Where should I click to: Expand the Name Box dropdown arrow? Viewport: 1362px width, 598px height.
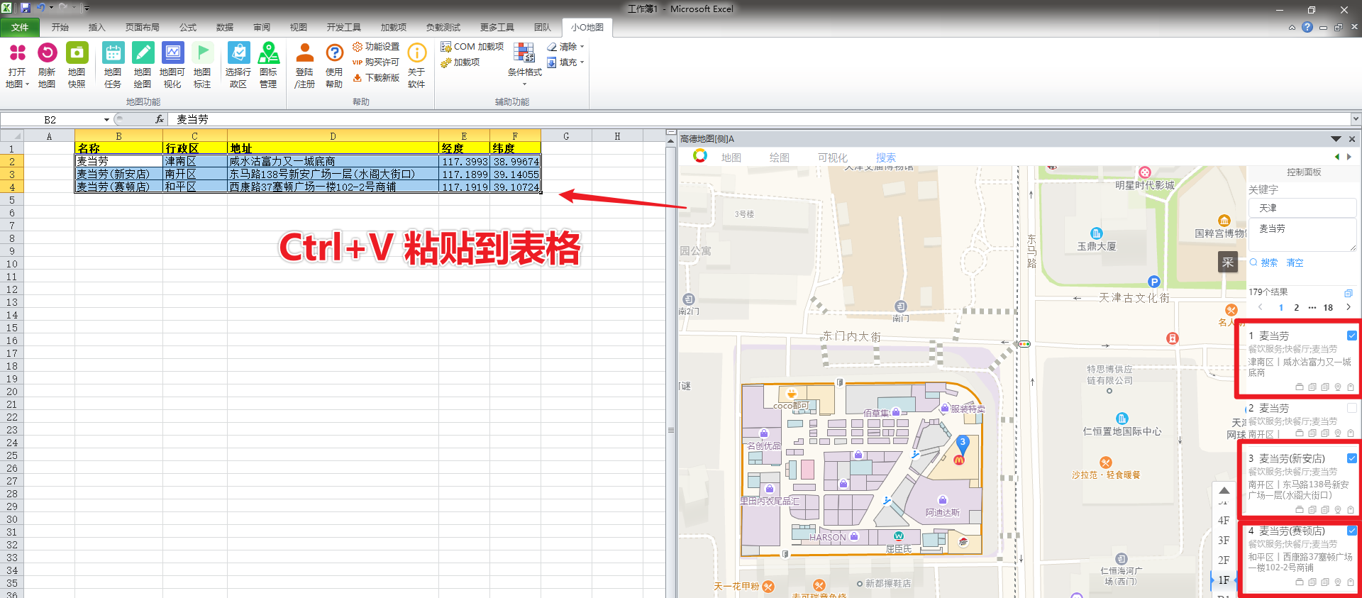(106, 119)
